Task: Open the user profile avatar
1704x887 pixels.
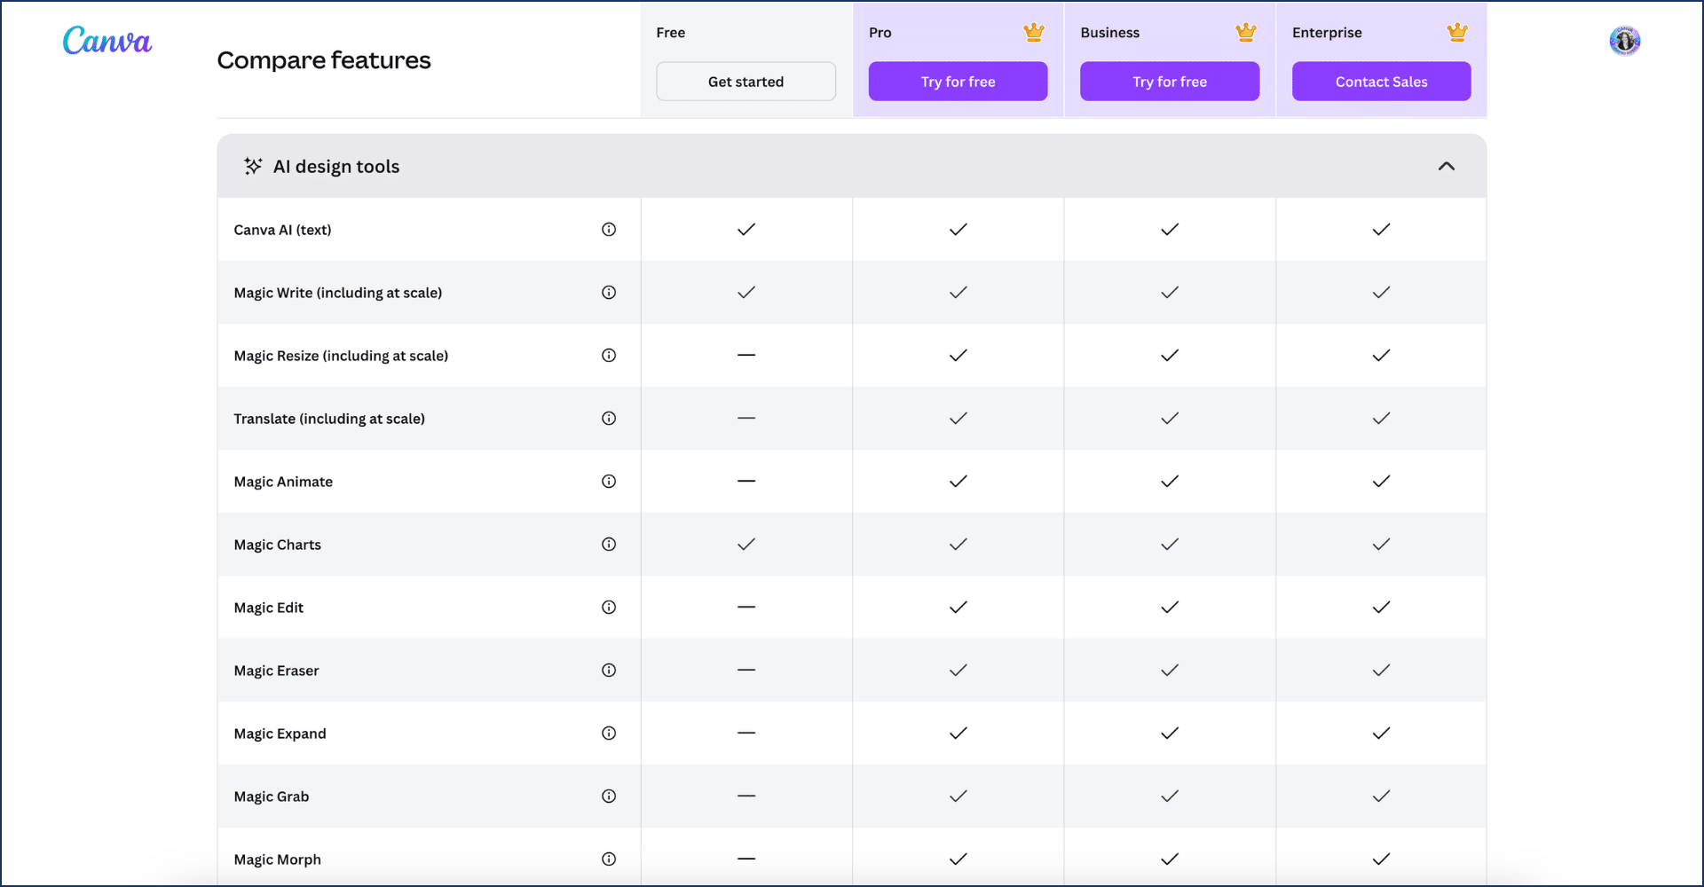Action: (x=1624, y=41)
